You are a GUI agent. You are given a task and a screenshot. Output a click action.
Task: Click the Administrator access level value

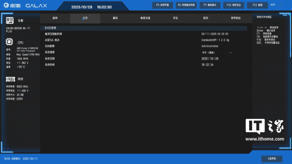coord(210,46)
